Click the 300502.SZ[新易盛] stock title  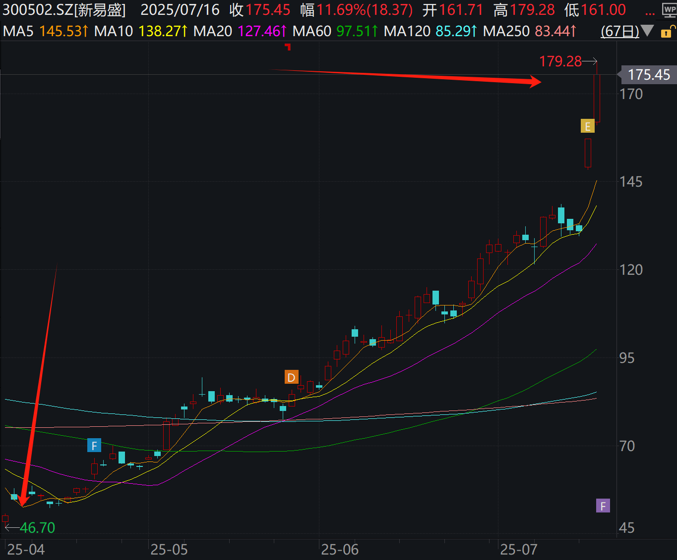[64, 10]
